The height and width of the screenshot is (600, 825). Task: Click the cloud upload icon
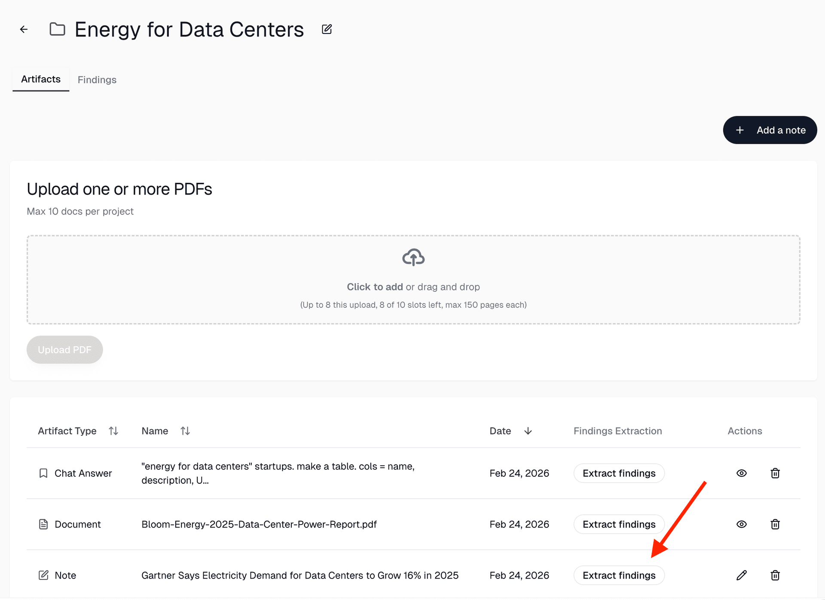413,258
